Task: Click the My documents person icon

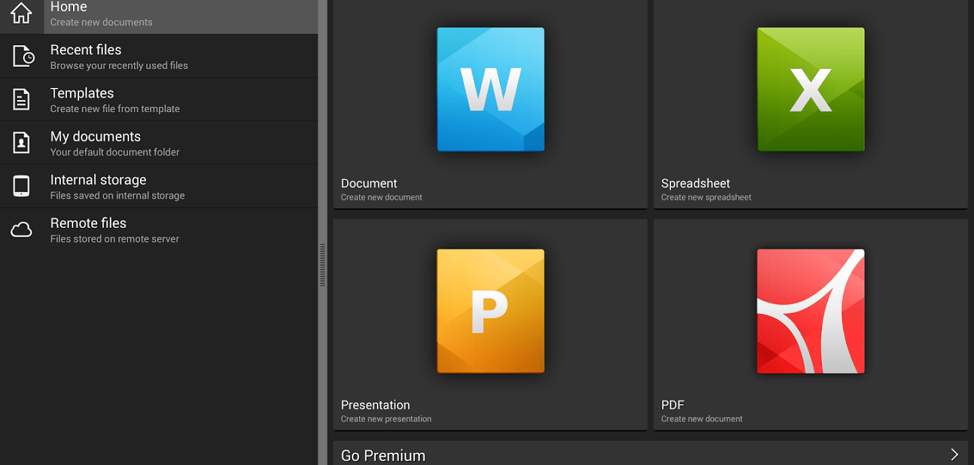Action: pos(22,143)
